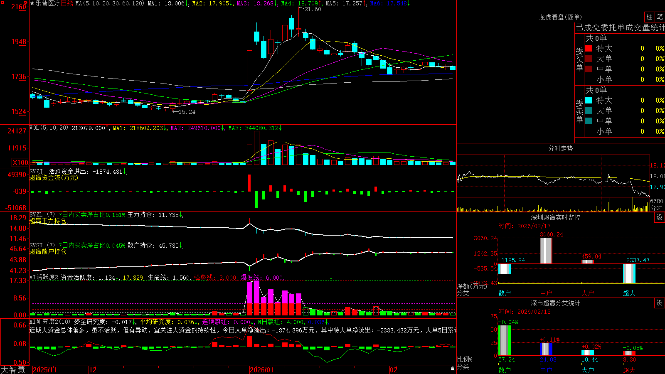This screenshot has height=374, width=665.
Task: Click the red question mark icon above 2160
Action: (26, 3)
